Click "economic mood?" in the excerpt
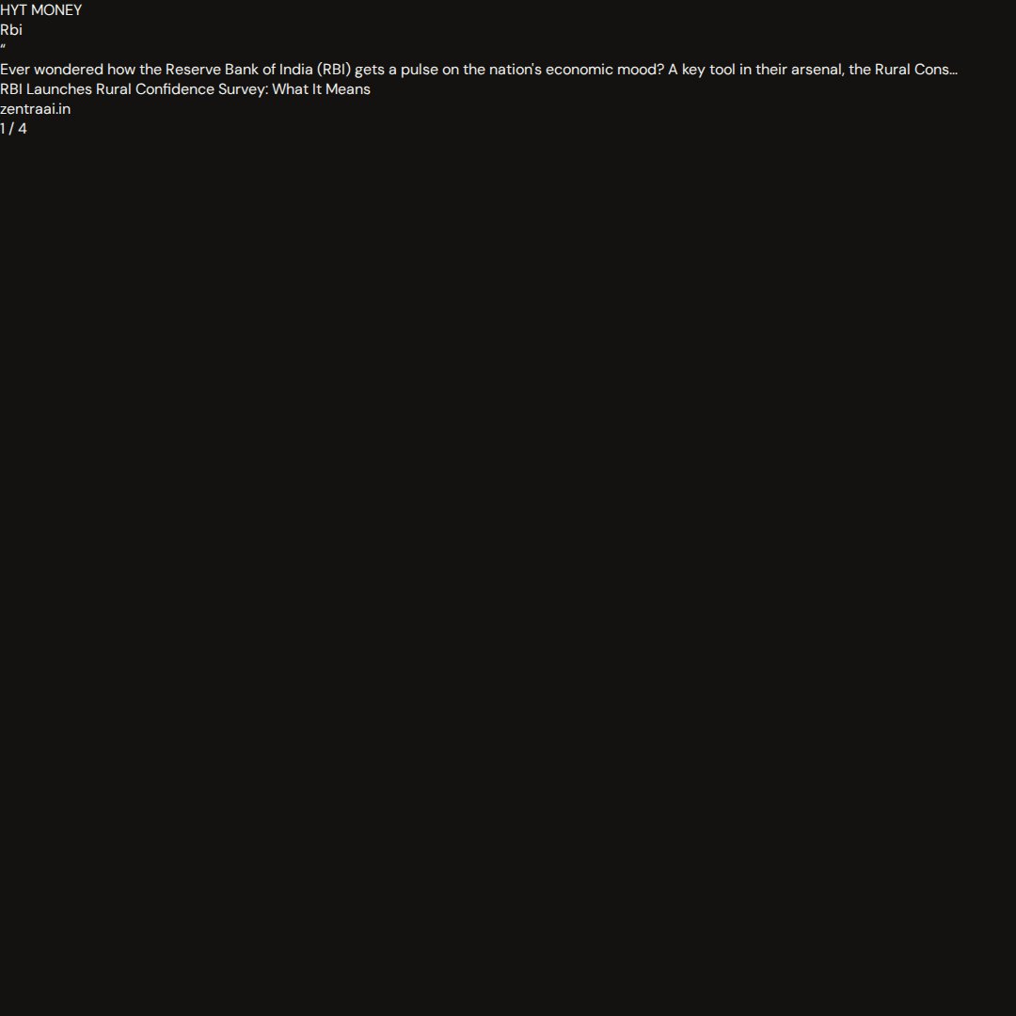Screen dimensions: 1016x1016 pos(605,70)
